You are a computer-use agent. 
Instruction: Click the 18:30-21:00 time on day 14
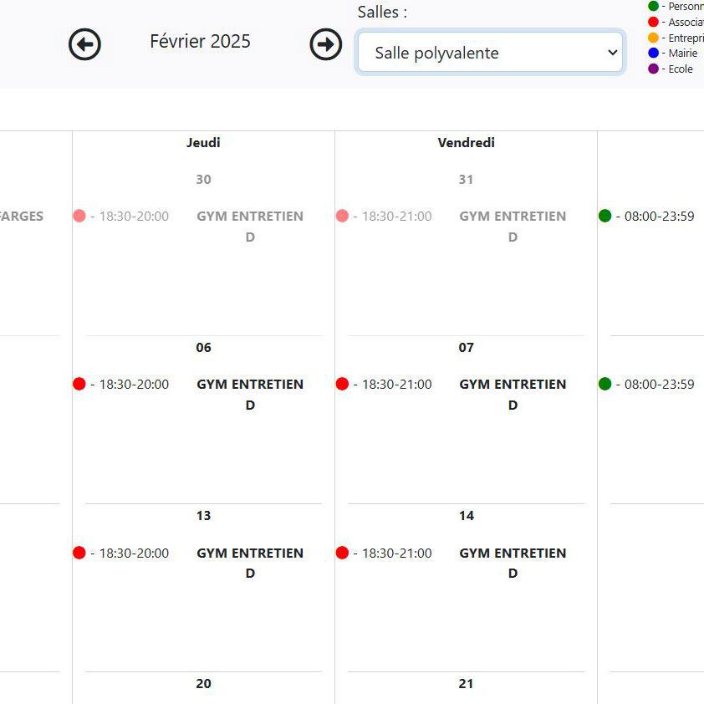click(397, 554)
